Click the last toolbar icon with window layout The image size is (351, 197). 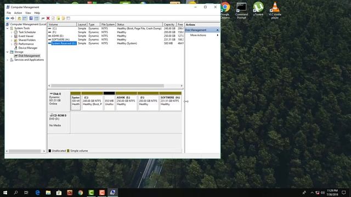coord(68,18)
